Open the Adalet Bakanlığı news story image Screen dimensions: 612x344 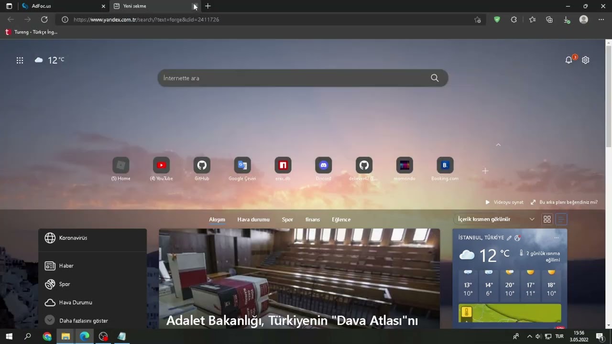point(299,279)
